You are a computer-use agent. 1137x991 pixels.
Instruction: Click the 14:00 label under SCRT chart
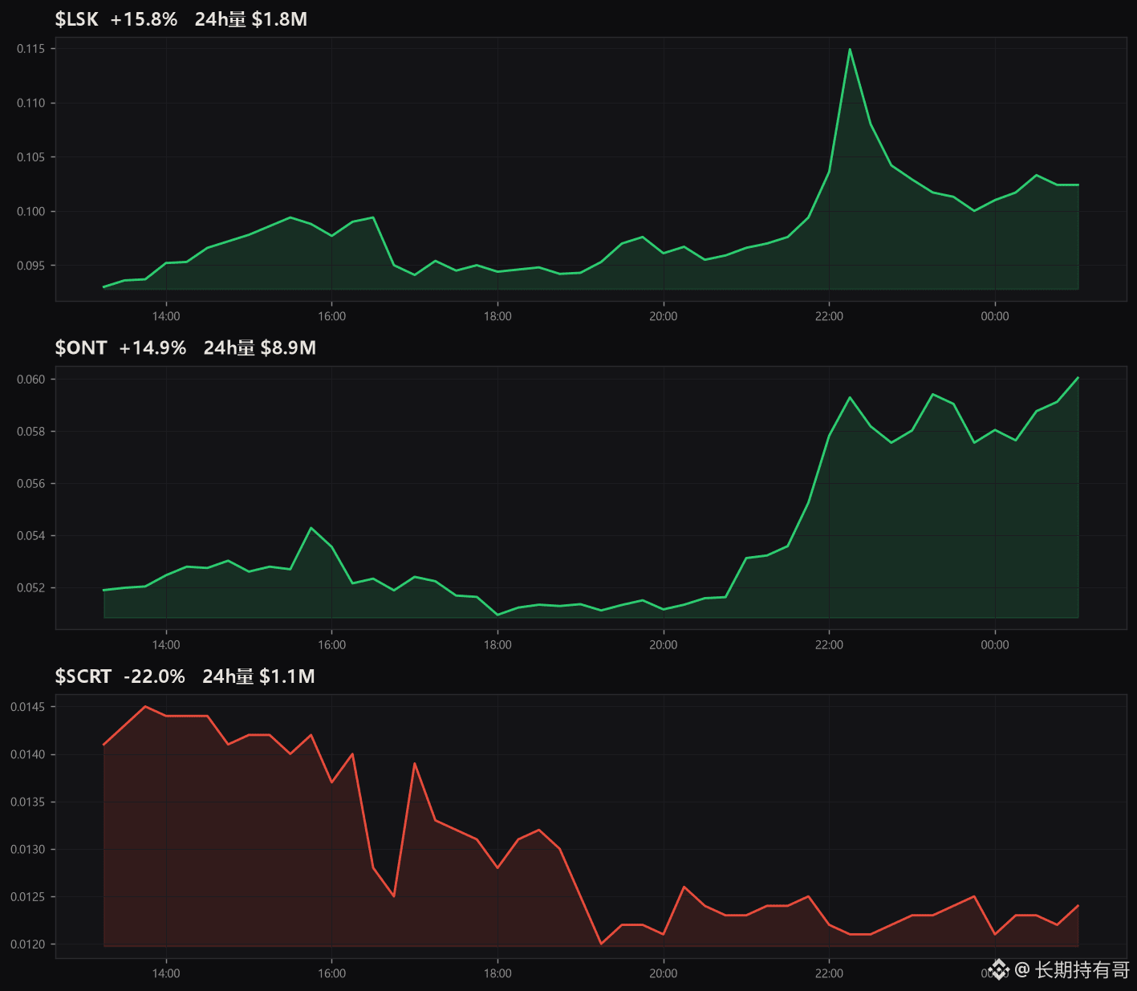coord(166,973)
